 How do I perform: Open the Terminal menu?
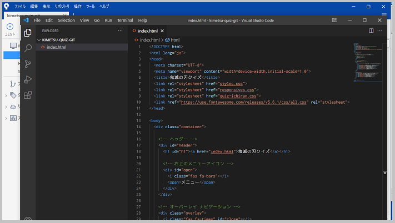125,21
